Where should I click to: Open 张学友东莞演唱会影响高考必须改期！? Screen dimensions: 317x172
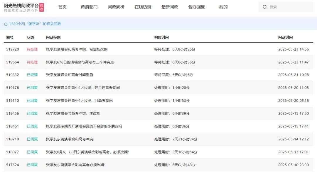point(76,165)
